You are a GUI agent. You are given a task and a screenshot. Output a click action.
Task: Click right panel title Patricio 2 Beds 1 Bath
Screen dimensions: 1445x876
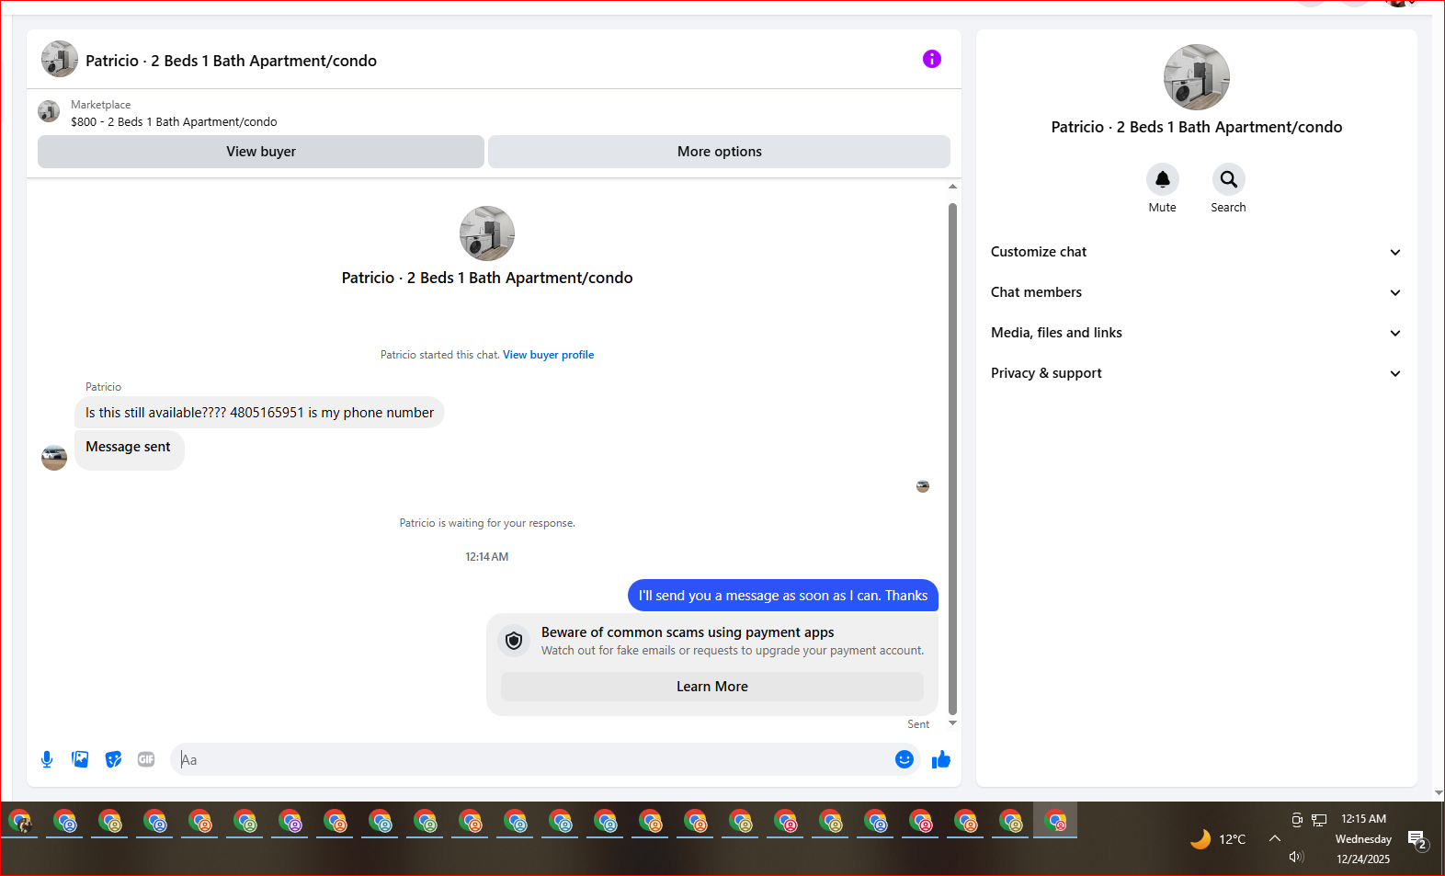point(1196,127)
